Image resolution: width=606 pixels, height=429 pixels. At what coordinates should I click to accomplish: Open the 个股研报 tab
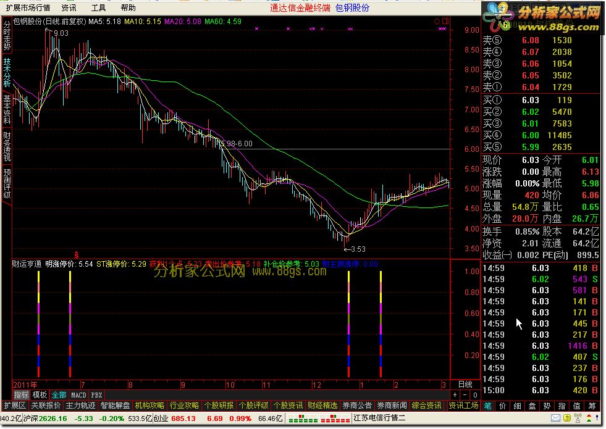(x=219, y=406)
